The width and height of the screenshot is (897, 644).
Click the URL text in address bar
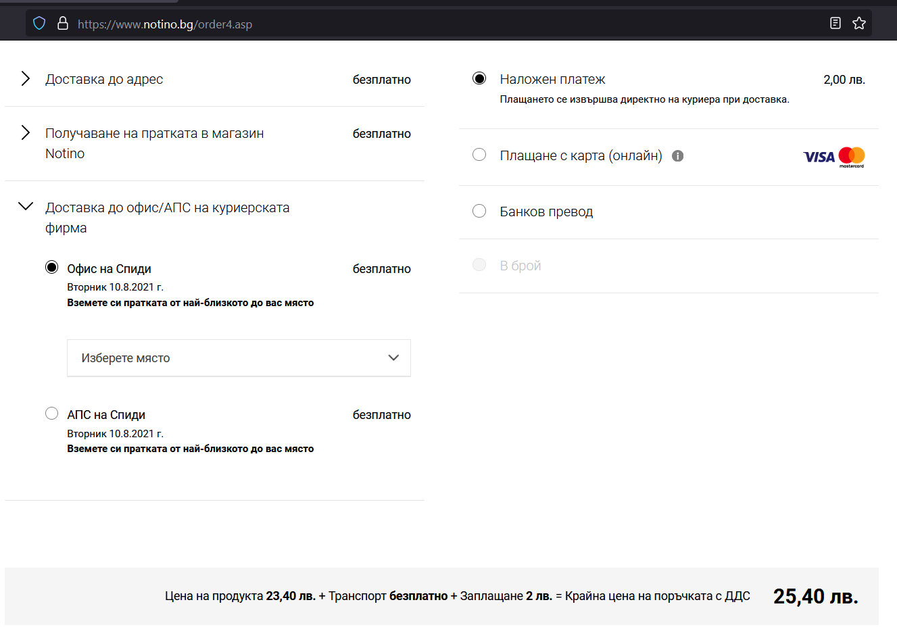165,24
